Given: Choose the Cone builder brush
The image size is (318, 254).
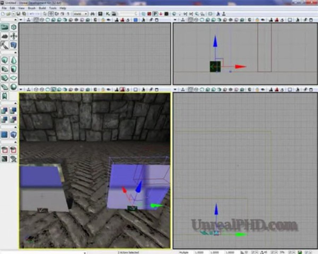Looking at the screenshot, I should tap(13, 60).
